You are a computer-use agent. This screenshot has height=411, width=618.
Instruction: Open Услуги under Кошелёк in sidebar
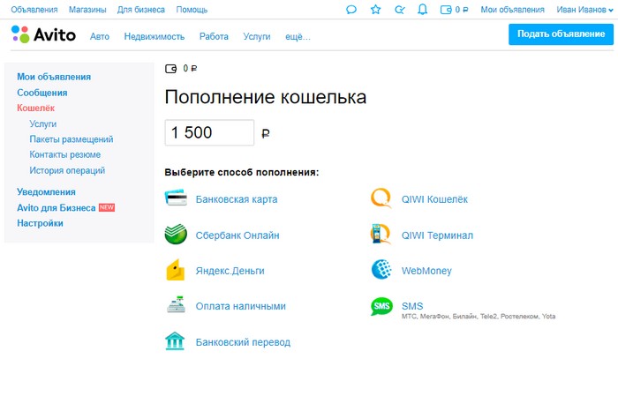point(43,124)
